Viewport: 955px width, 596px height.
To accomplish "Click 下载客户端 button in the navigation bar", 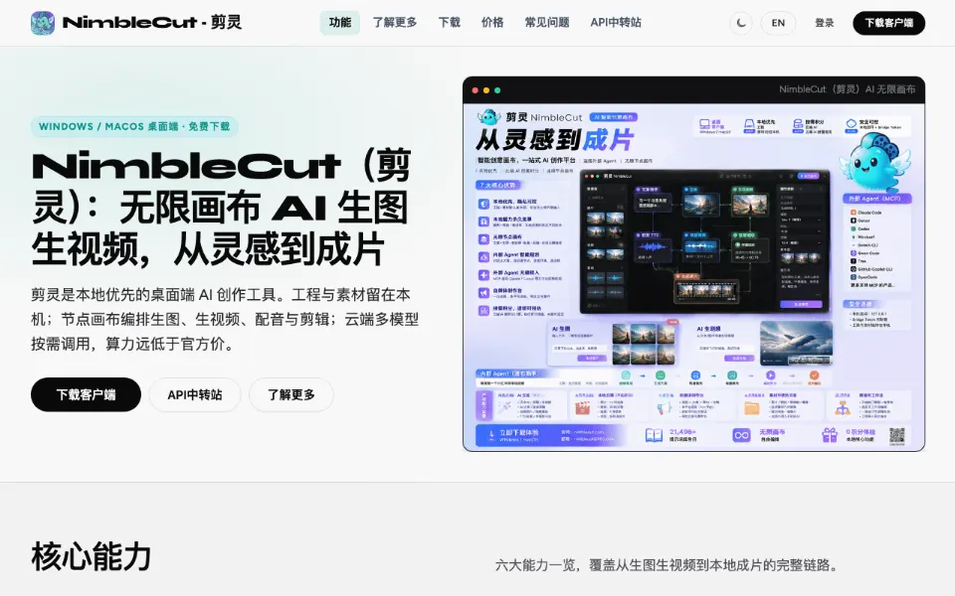I will tap(888, 23).
